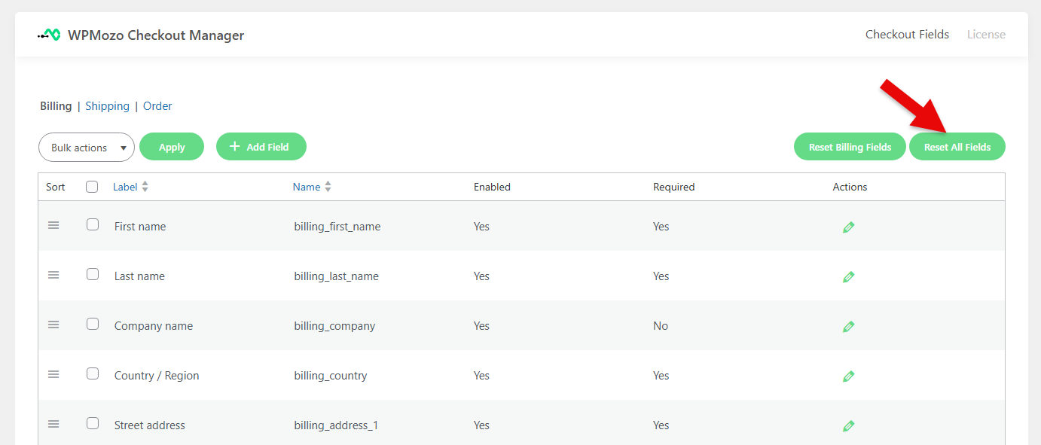Click the Company name label cell
1041x445 pixels.
coord(154,326)
